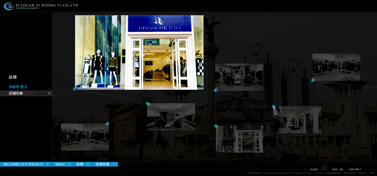377x176 pixels.
Task: Open the CONTACT page
Action: tap(355, 169)
